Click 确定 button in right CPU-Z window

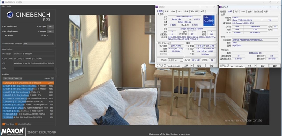tap(275, 66)
